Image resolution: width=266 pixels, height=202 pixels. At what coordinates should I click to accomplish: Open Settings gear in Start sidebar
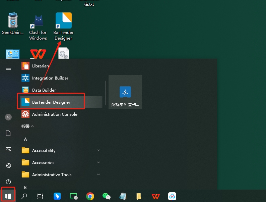[x=8, y=165]
